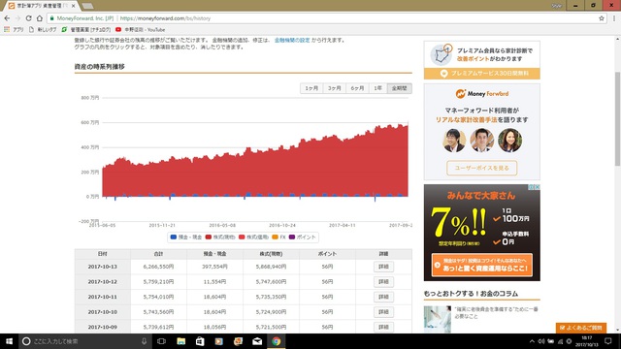Open the Mail app from taskbar
This screenshot has height=349, width=621.
coord(257,341)
